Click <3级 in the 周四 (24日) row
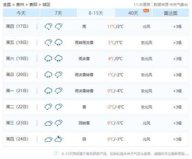Image resolution: width=192 pixels, height=159 pixels. pos(178,139)
